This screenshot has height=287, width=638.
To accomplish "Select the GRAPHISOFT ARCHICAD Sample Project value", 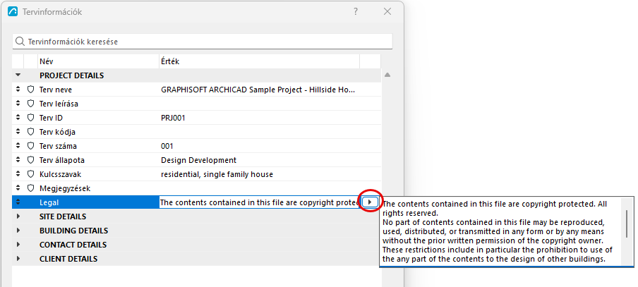I will [x=258, y=90].
